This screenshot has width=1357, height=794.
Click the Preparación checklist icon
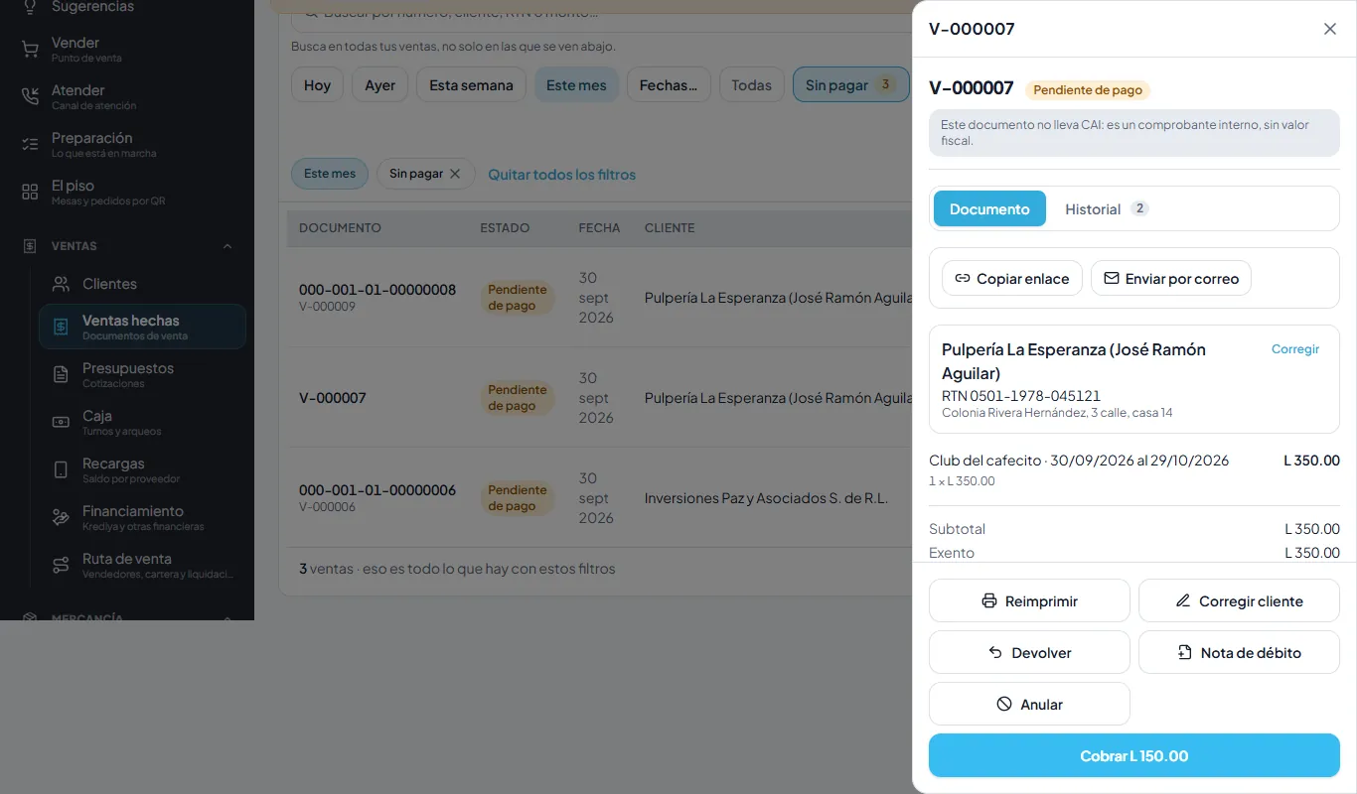coord(30,145)
